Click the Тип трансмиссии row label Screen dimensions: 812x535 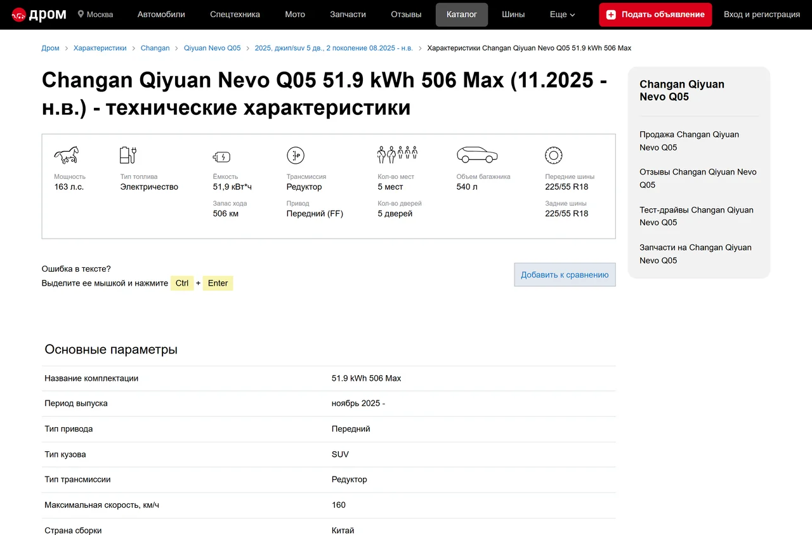(77, 480)
